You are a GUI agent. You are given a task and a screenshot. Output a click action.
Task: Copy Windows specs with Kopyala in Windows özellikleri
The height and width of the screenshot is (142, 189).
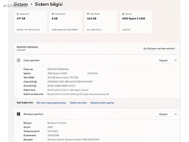click(163, 114)
